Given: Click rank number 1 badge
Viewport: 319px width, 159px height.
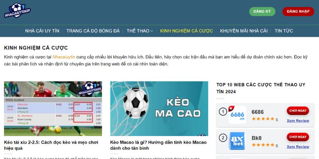Looking at the screenshot, I should 223,112.
